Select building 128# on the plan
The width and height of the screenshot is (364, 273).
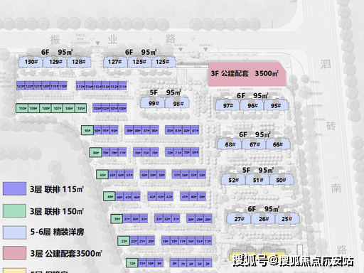point(79,62)
